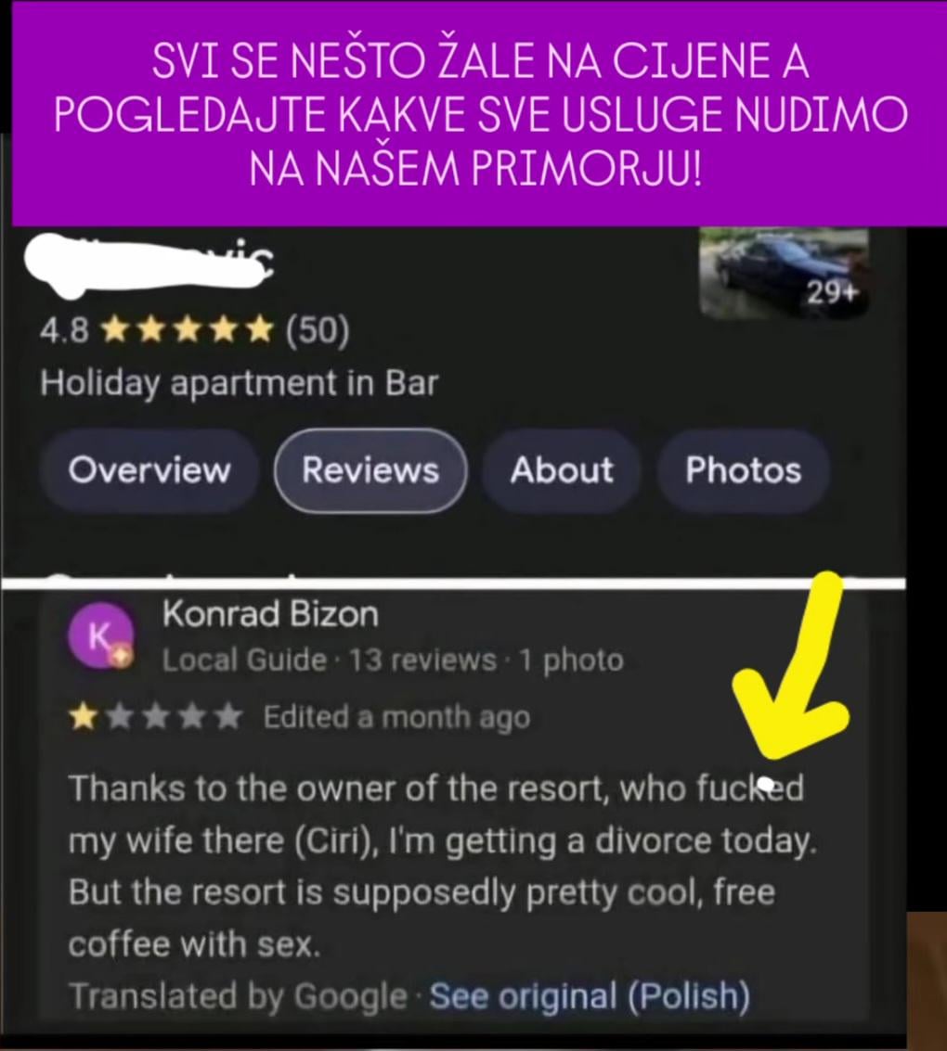
Task: Open the About tab
Action: [562, 470]
